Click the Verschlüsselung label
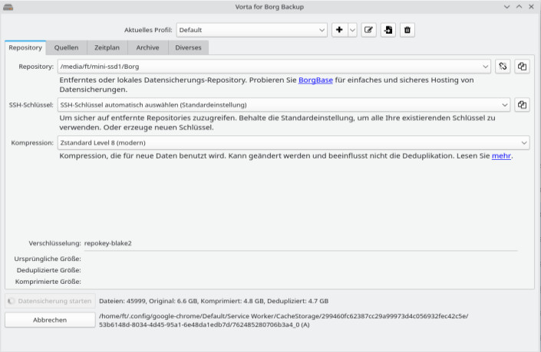This screenshot has height=352, width=541. coord(54,243)
